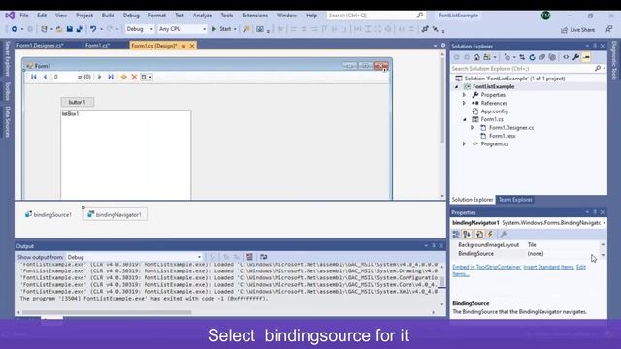621x349 pixels.
Task: Open the Debug configuration dropdown
Action: 140,29
